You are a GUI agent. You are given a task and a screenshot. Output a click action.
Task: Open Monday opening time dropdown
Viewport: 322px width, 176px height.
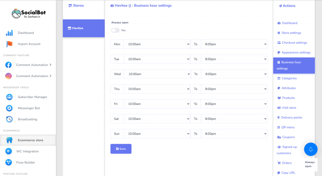pyautogui.click(x=157, y=44)
